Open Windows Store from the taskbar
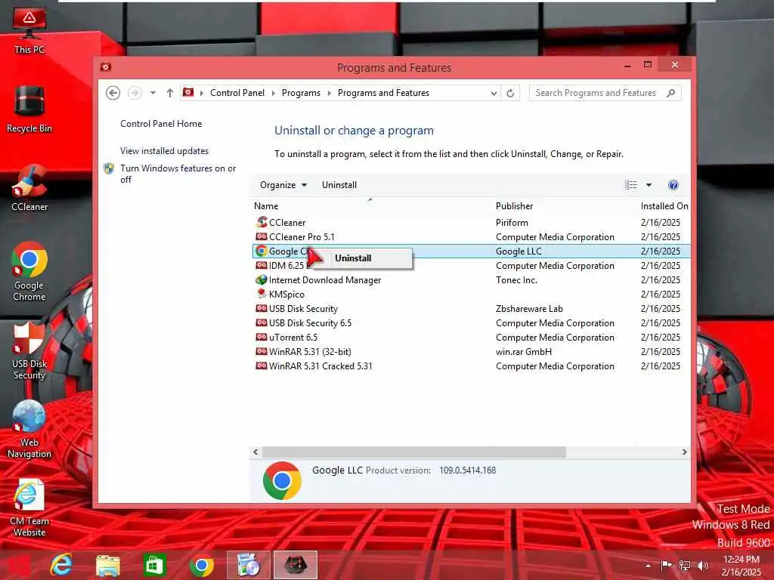774x580 pixels. click(154, 565)
